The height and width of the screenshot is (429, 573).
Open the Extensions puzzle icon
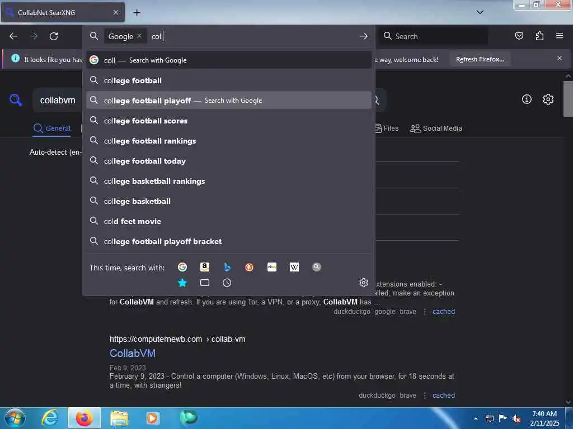coord(539,36)
